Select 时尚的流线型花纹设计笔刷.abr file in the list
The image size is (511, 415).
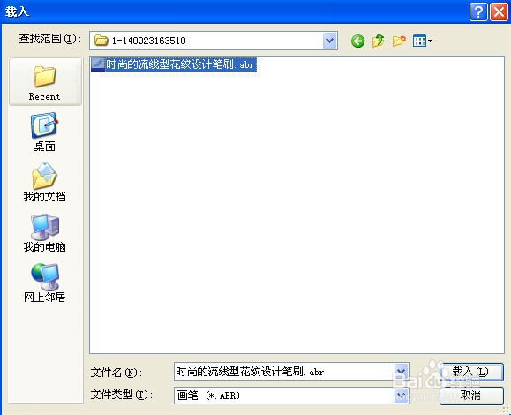pyautogui.click(x=174, y=64)
